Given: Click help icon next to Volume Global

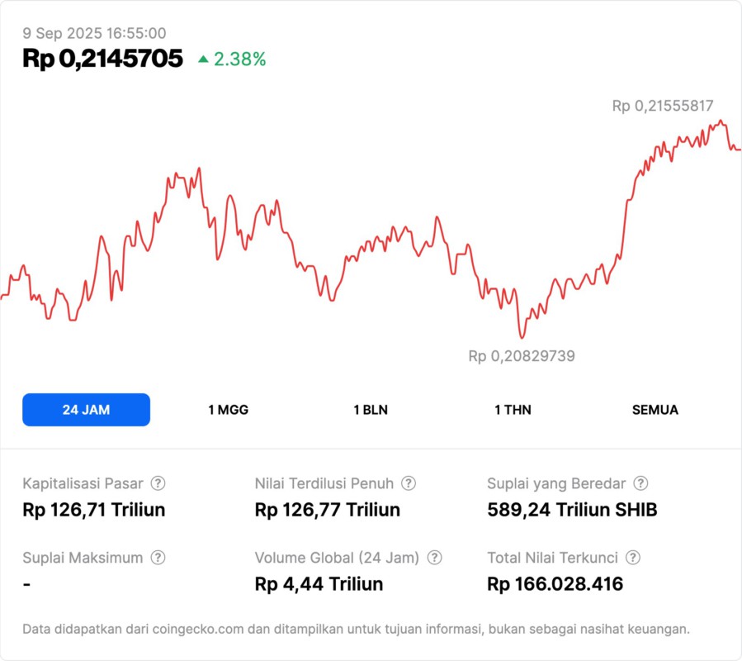Looking at the screenshot, I should 434,558.
